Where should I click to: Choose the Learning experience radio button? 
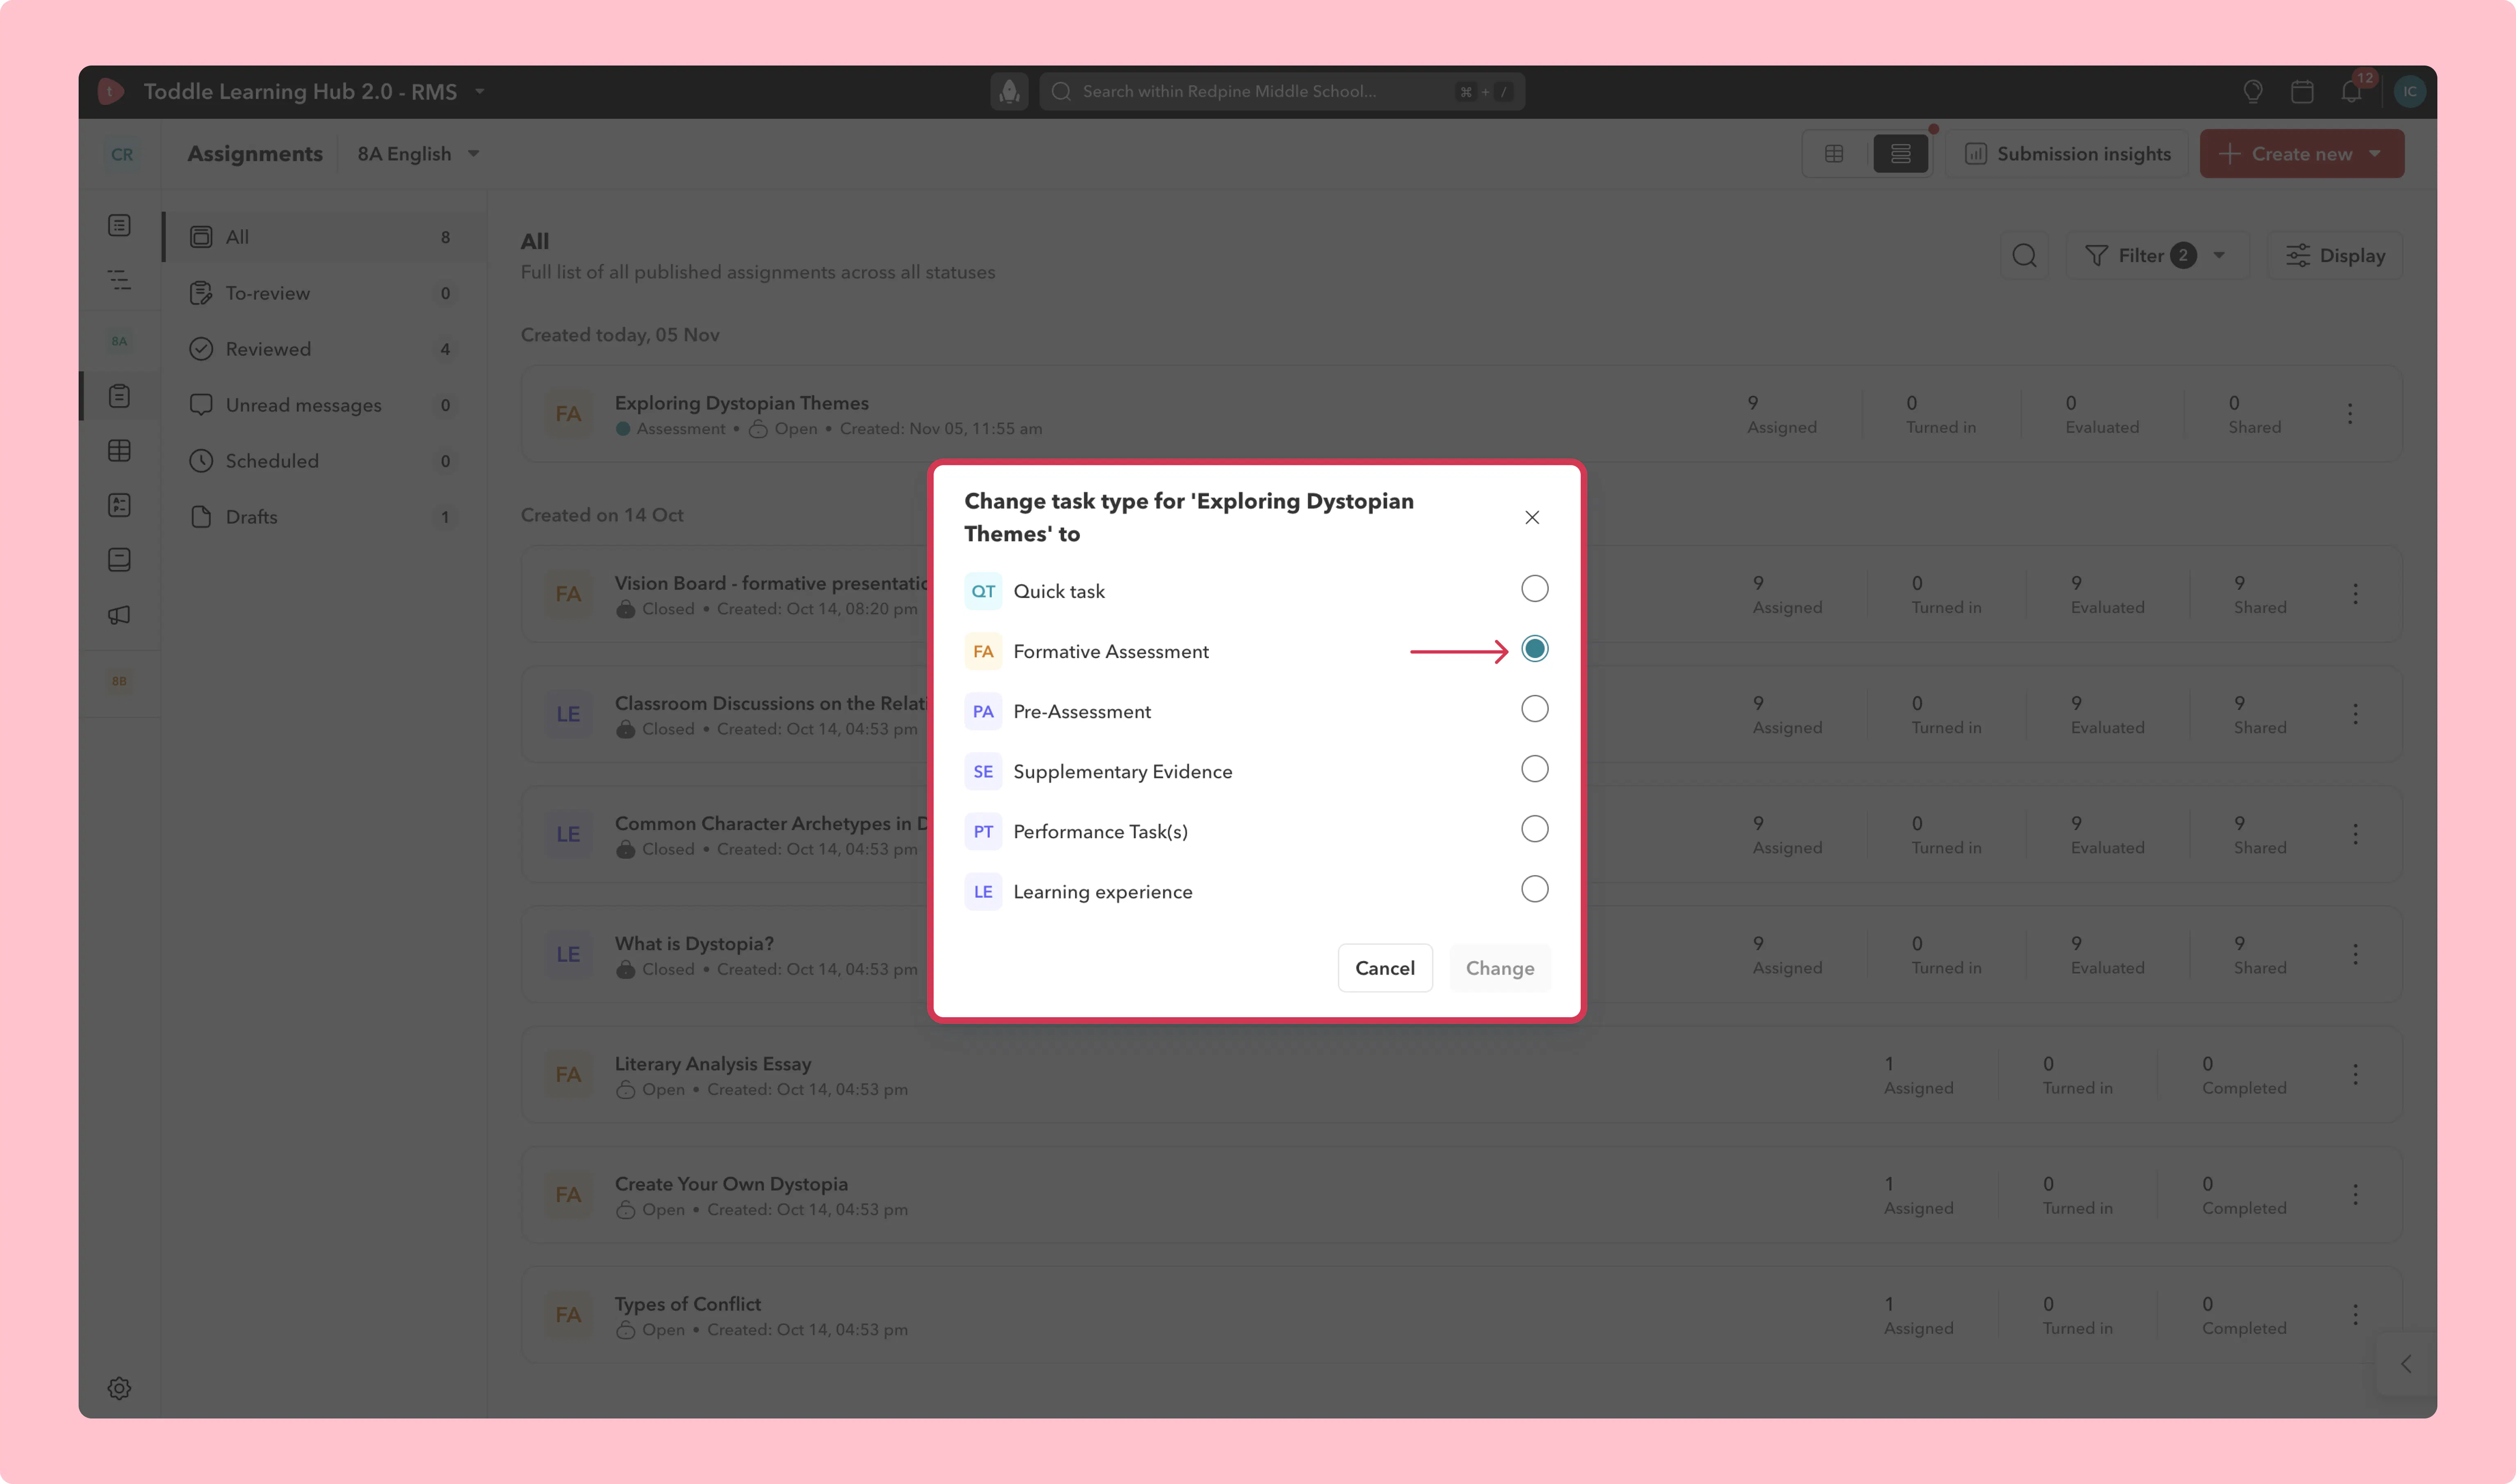(x=1534, y=889)
